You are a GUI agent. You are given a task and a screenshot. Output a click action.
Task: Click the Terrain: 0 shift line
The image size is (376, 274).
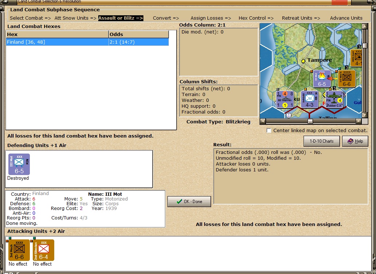click(x=193, y=95)
